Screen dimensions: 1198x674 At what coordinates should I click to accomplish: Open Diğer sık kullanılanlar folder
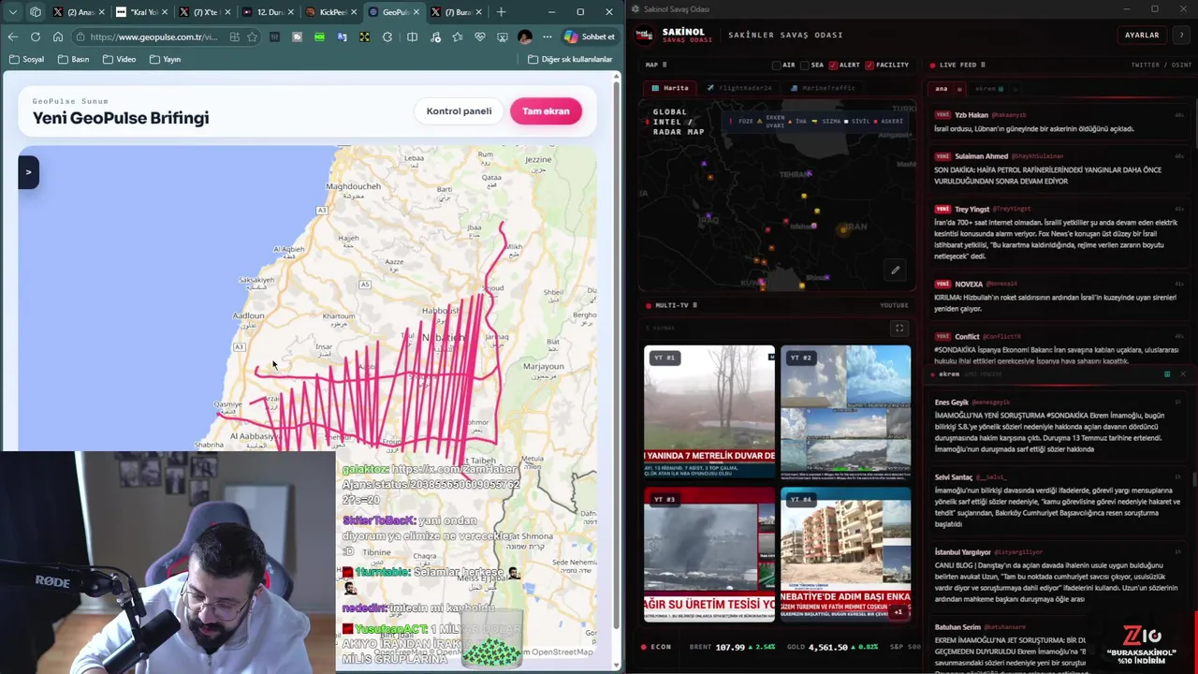coord(570,59)
